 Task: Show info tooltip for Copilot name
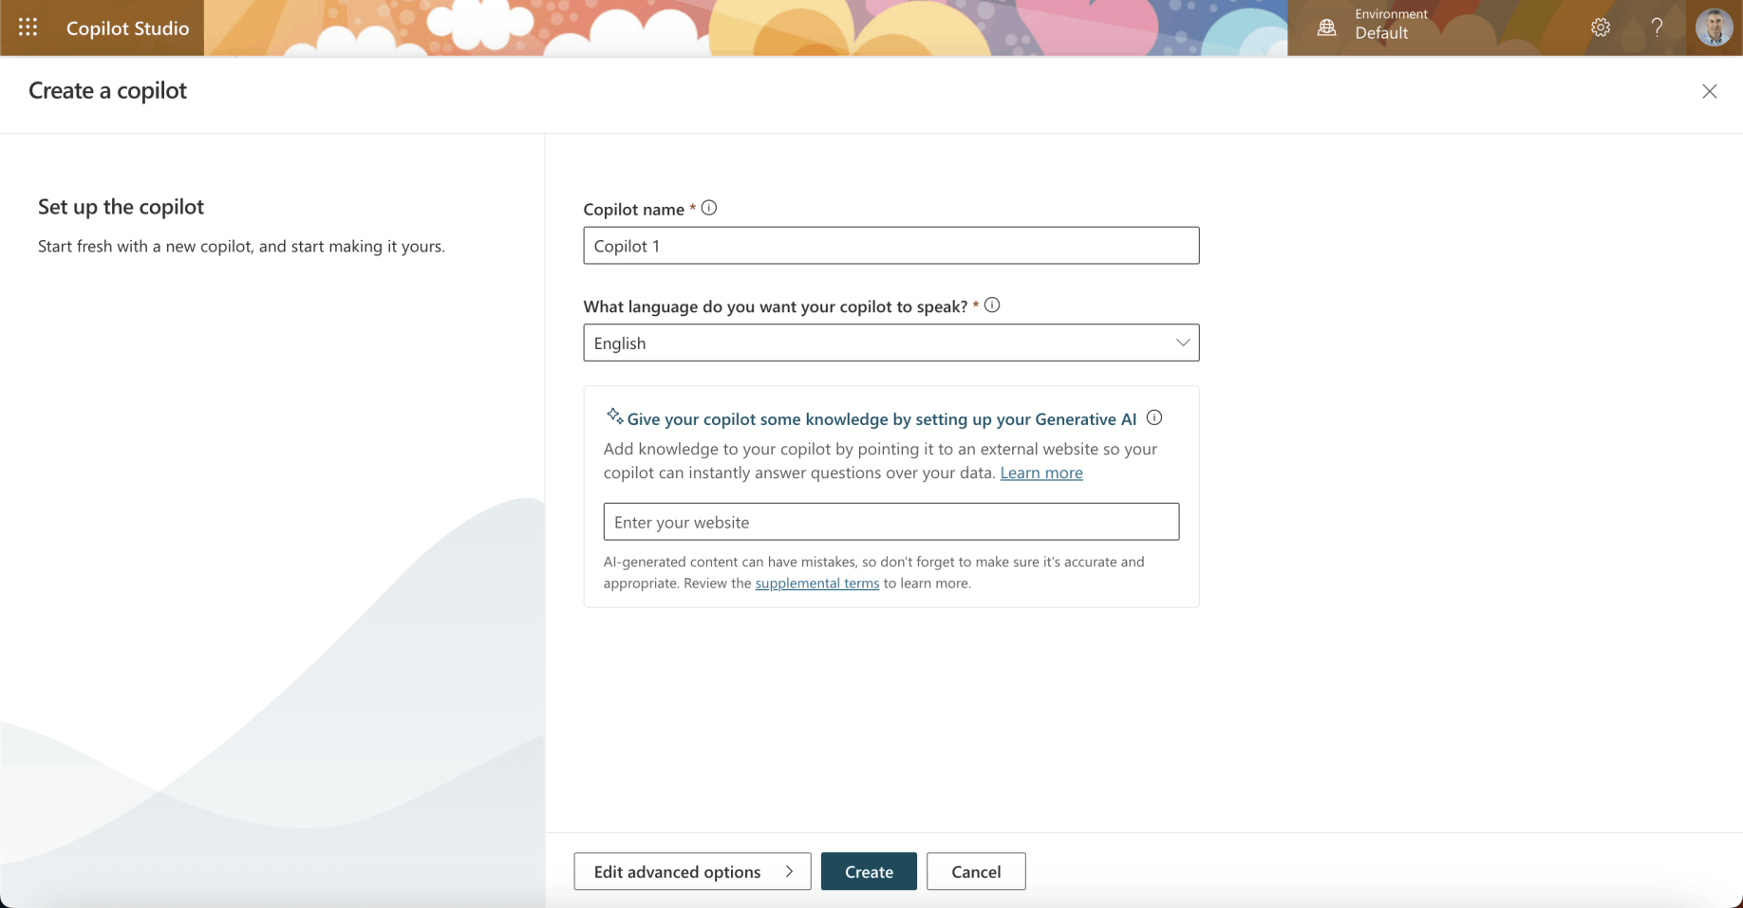[x=709, y=208]
